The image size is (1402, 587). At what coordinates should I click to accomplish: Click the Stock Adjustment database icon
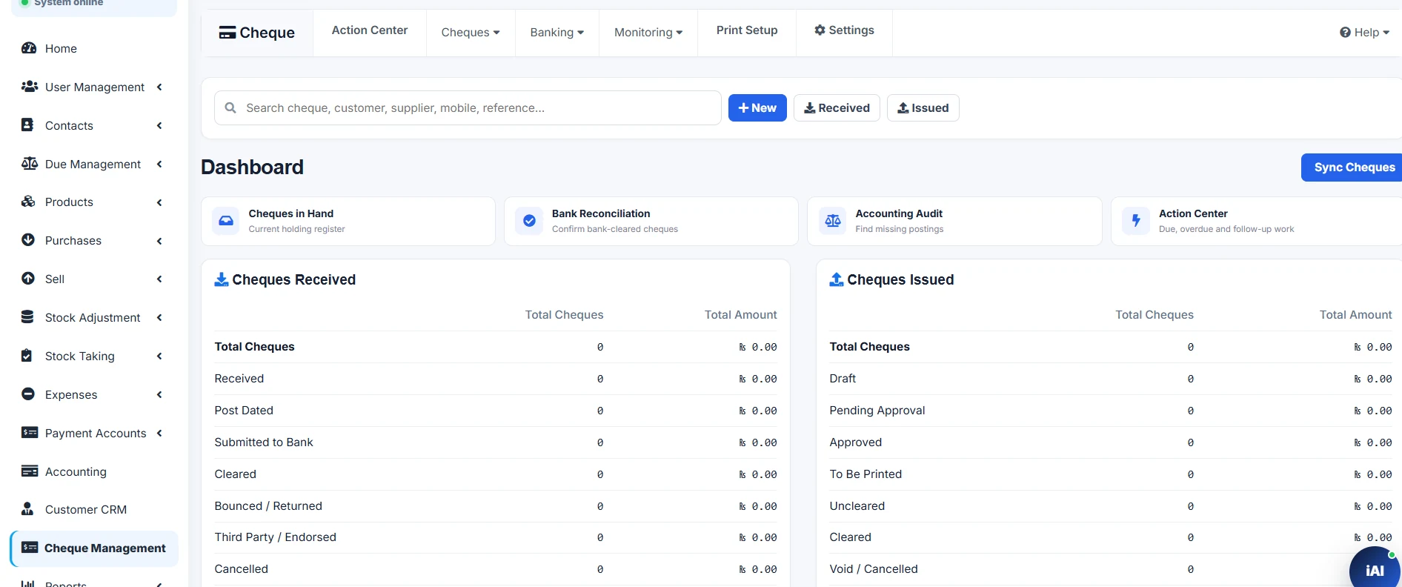[27, 316]
